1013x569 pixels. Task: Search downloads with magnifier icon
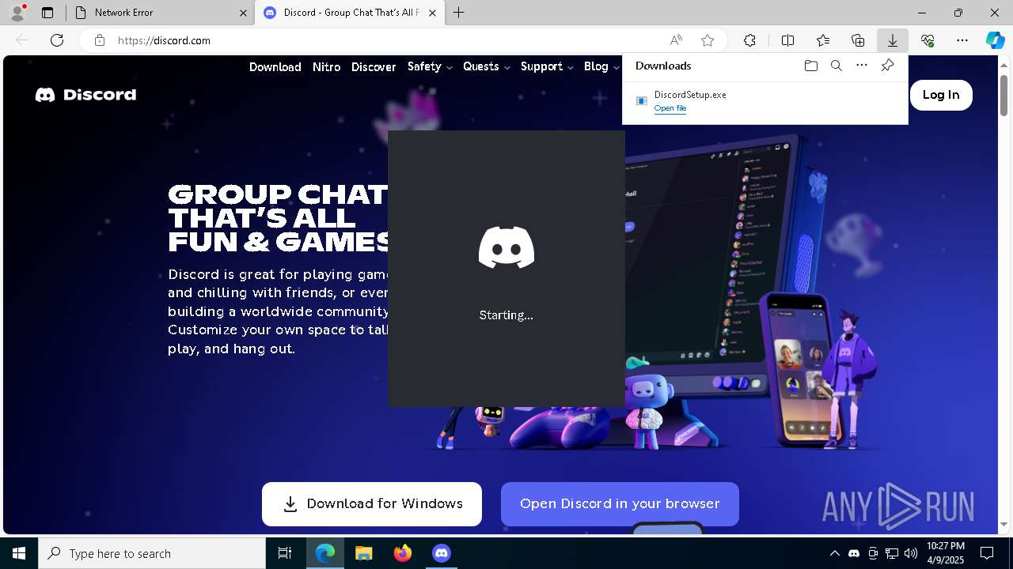click(x=836, y=66)
